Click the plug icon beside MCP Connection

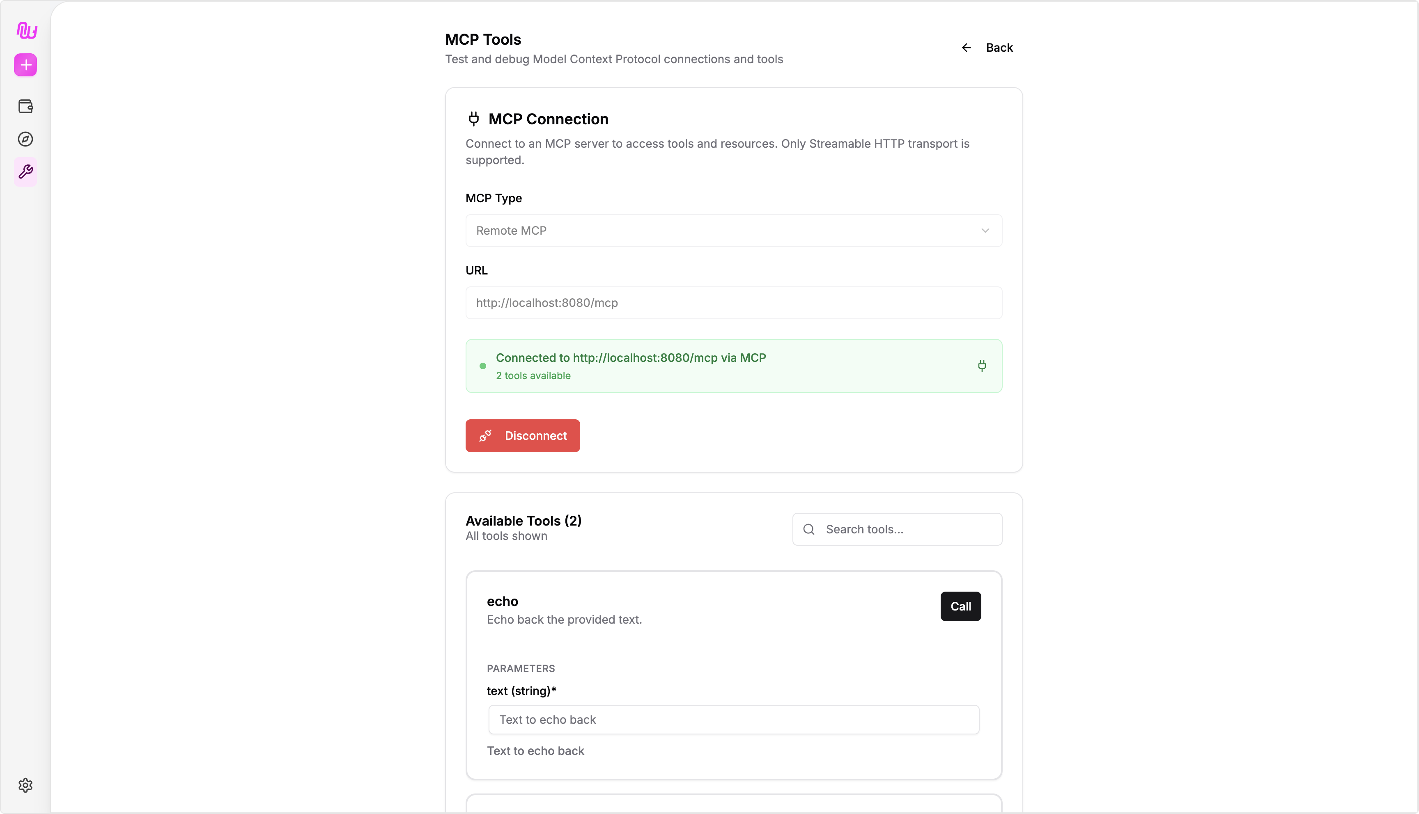point(474,119)
